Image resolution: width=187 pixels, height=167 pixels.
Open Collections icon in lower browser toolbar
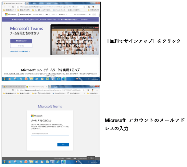click(x=88, y=90)
